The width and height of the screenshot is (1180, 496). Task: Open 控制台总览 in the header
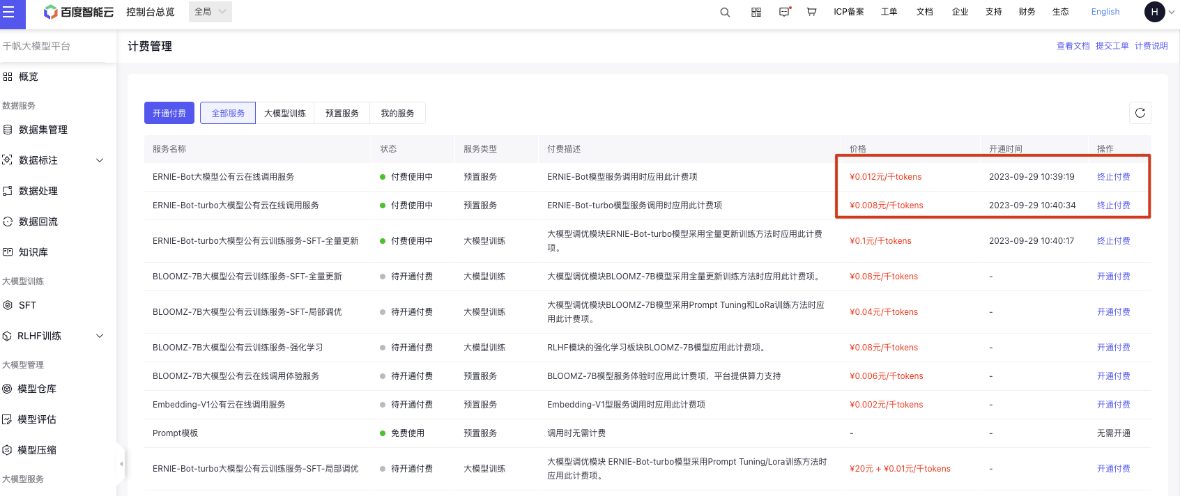(x=151, y=12)
